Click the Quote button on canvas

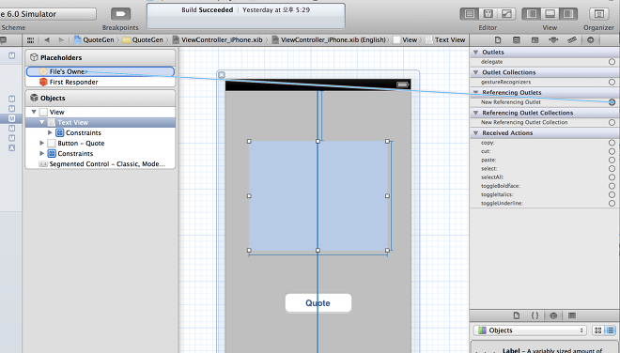[x=318, y=303]
